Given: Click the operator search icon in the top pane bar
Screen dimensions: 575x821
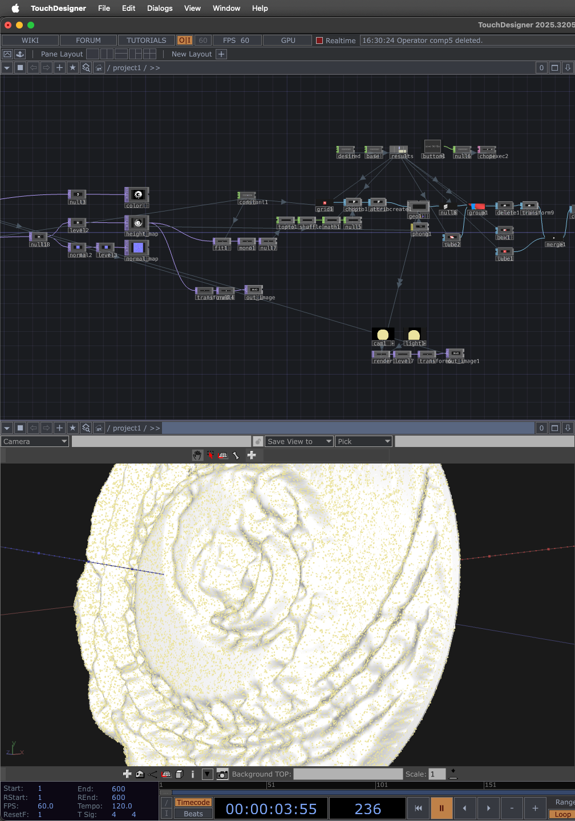Looking at the screenshot, I should coord(86,68).
